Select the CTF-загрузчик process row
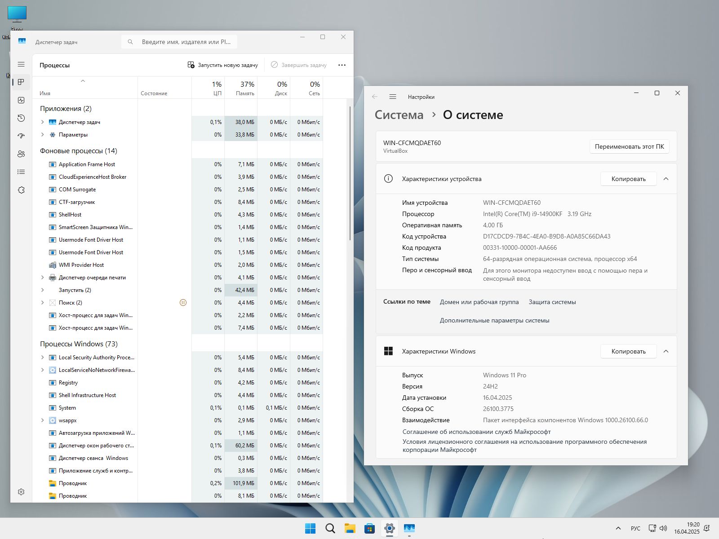Screen dimensions: 719x539 [x=178, y=202]
